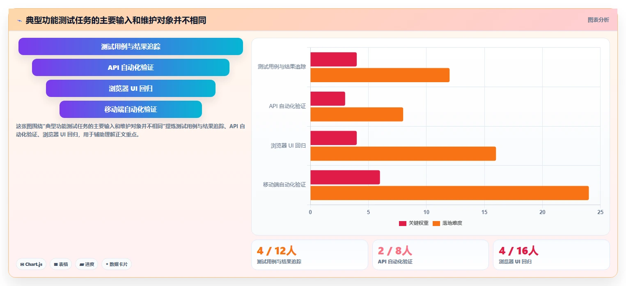Click x-axis tick value 25

[x=600, y=212]
